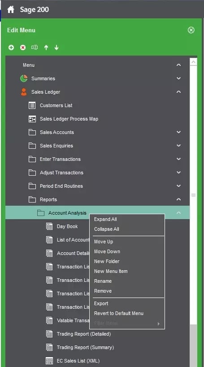Click the Customers List icon

32,105
